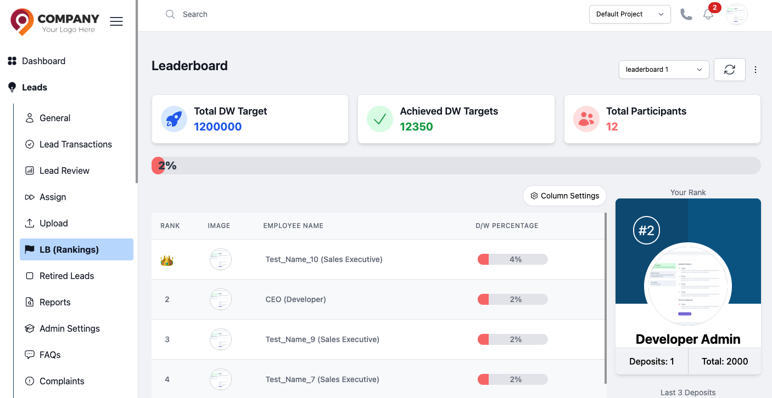Click Test_Name_10 (Sales Executive) name
The height and width of the screenshot is (398, 772).
pos(324,259)
